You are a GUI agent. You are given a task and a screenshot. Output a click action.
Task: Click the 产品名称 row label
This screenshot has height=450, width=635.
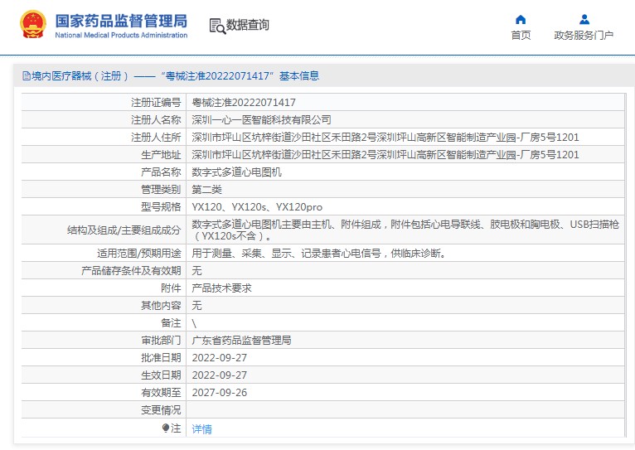161,172
